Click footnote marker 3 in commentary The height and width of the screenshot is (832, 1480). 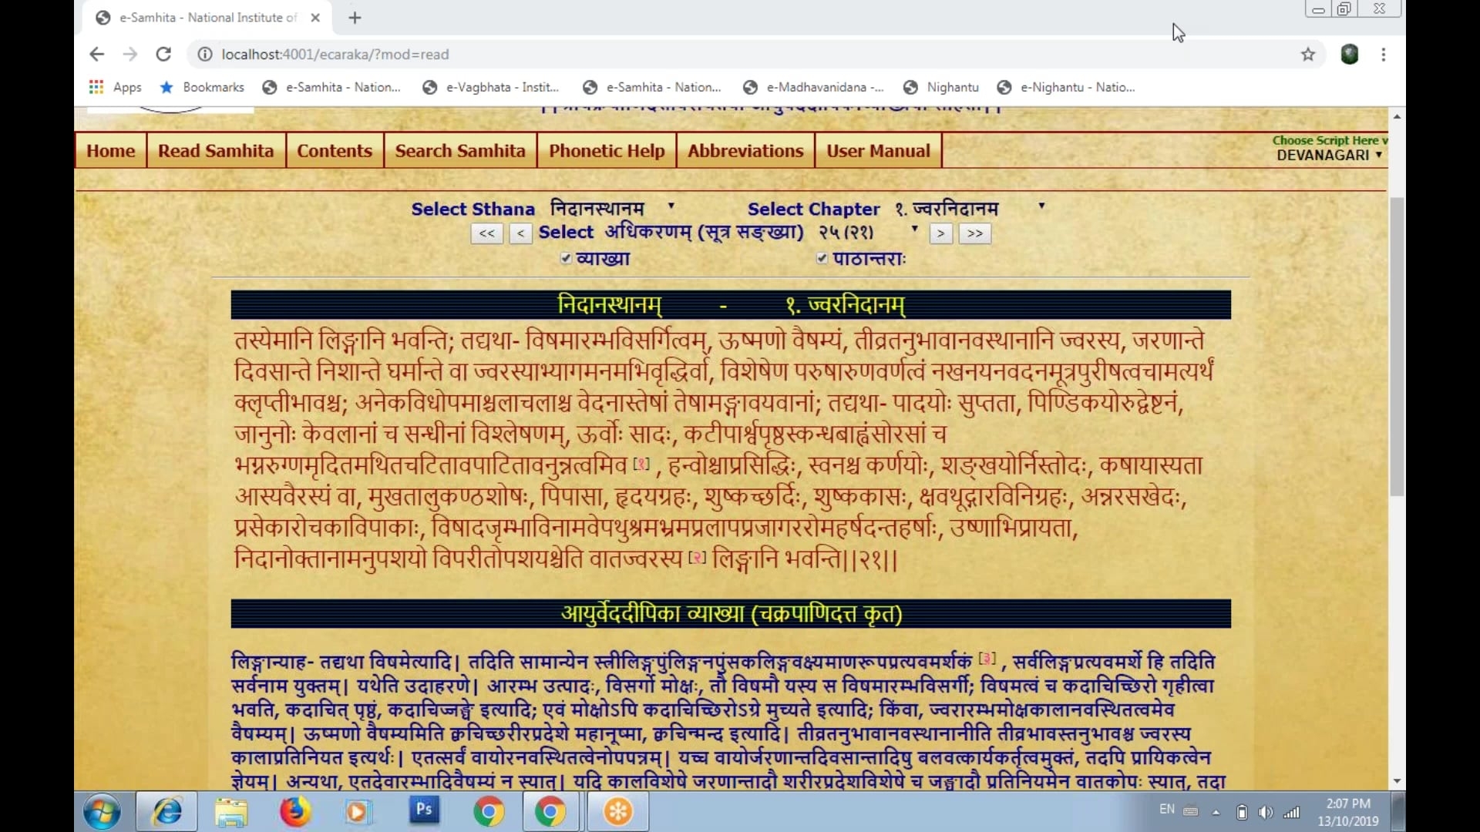[987, 659]
